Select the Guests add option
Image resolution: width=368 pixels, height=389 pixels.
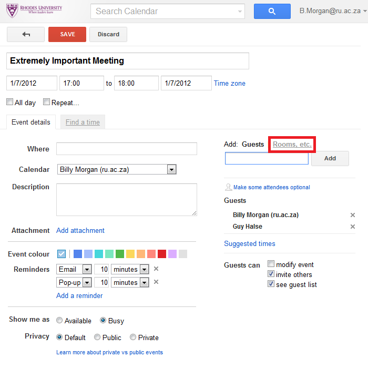(x=253, y=144)
